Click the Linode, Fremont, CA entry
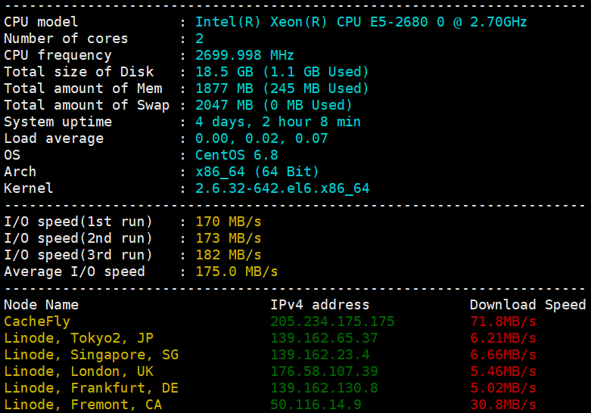Viewport: 591px width, 413px height. [x=83, y=405]
